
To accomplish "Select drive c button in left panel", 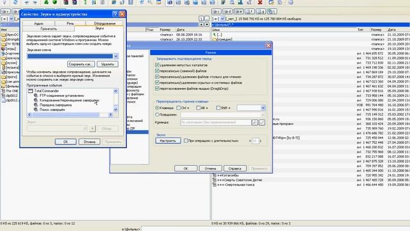I will coord(6,12).
